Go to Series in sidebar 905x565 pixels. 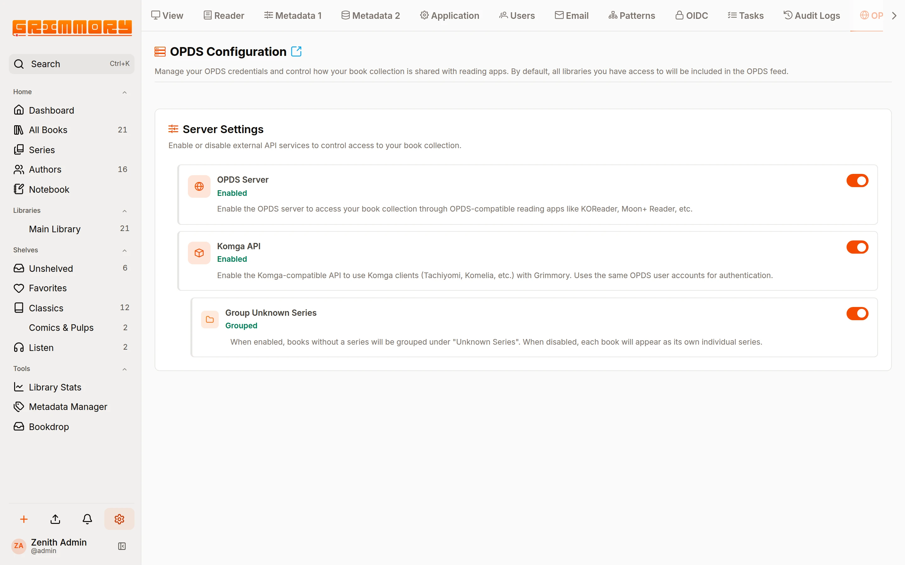coord(71,150)
